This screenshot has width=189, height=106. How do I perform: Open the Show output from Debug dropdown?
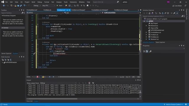[58, 83]
